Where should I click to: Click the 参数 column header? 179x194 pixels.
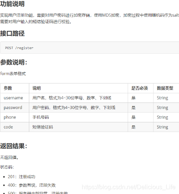point(8,88)
